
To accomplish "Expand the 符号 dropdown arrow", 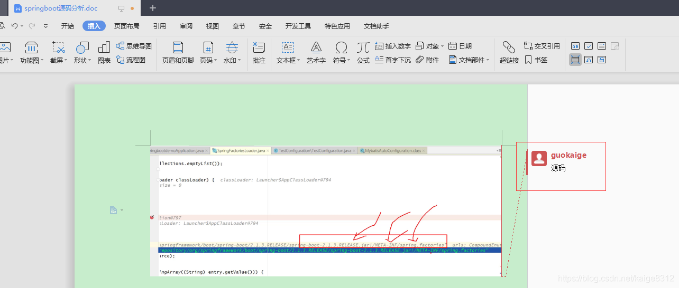I will click(348, 61).
